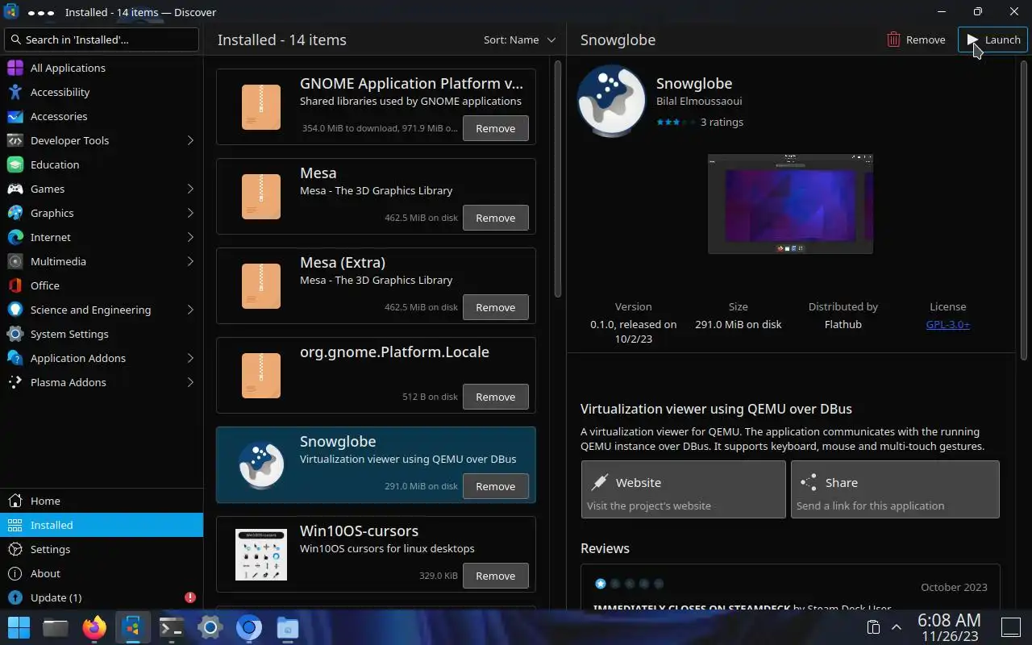Click the Snowglobe icon in the list
Screen dimensions: 1032x645
(261, 465)
